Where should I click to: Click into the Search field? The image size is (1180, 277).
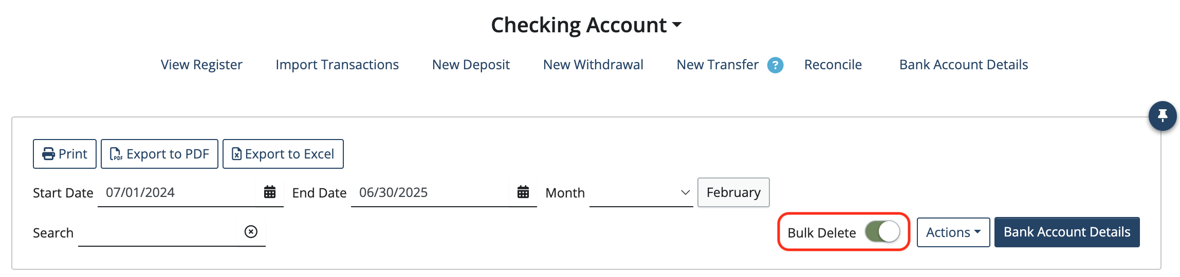(x=157, y=232)
